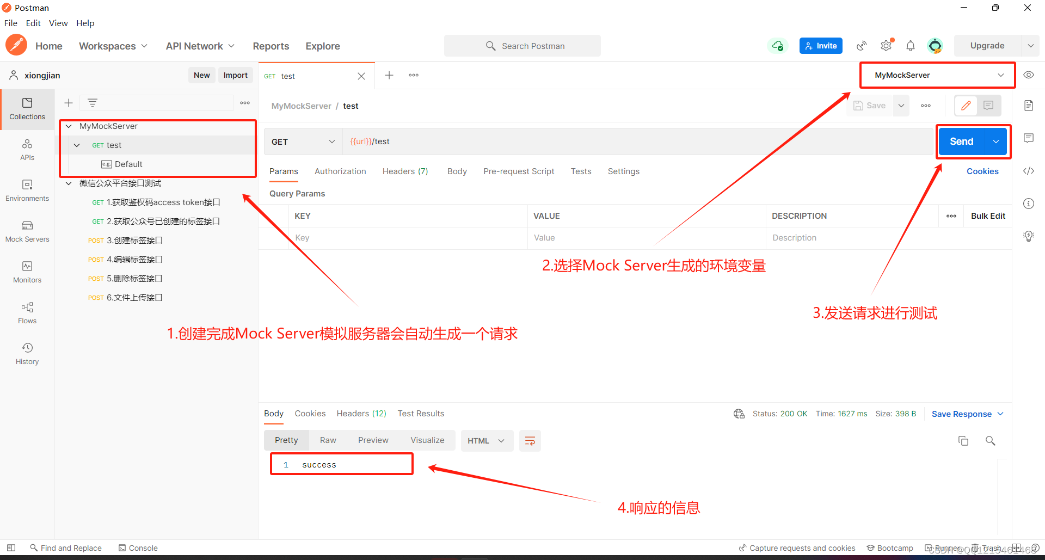Open the comments icon in right sidebar

click(1029, 138)
